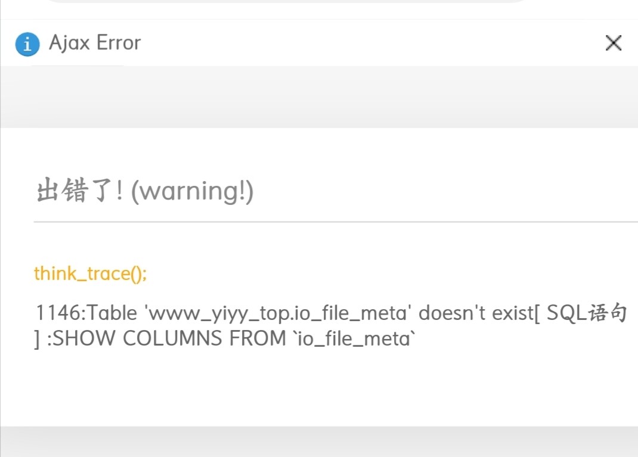638x457 pixels.
Task: Click the gray footer bar of the dialog
Action: (x=319, y=442)
